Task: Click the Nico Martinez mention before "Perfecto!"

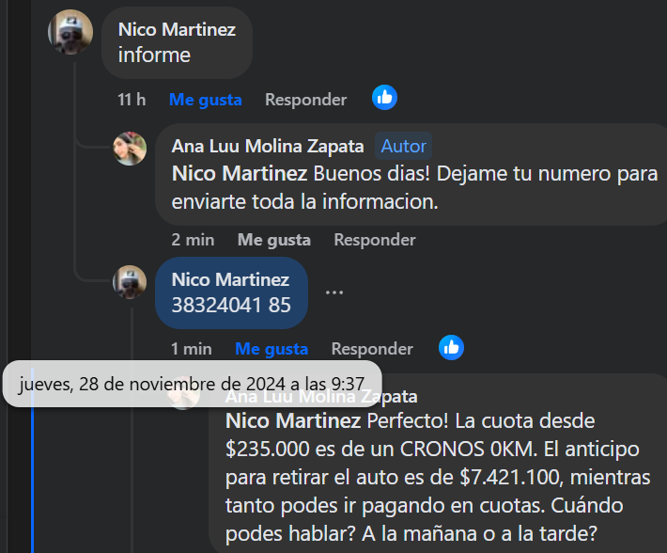Action: pos(293,420)
